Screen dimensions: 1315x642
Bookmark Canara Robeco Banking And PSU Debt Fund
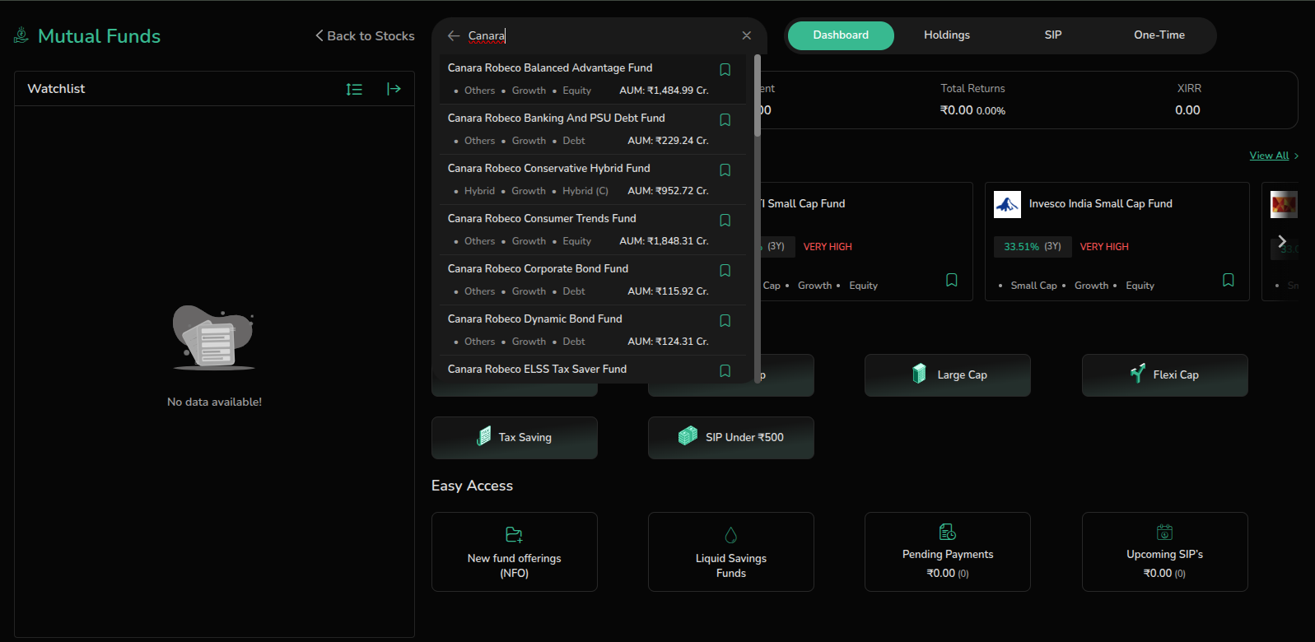pos(725,120)
